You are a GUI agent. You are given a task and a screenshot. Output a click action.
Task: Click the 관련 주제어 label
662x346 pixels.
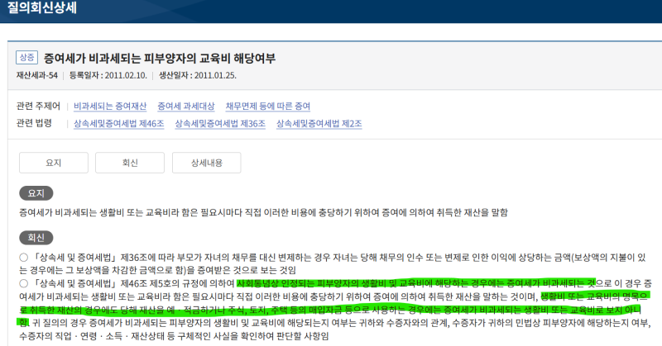[38, 106]
